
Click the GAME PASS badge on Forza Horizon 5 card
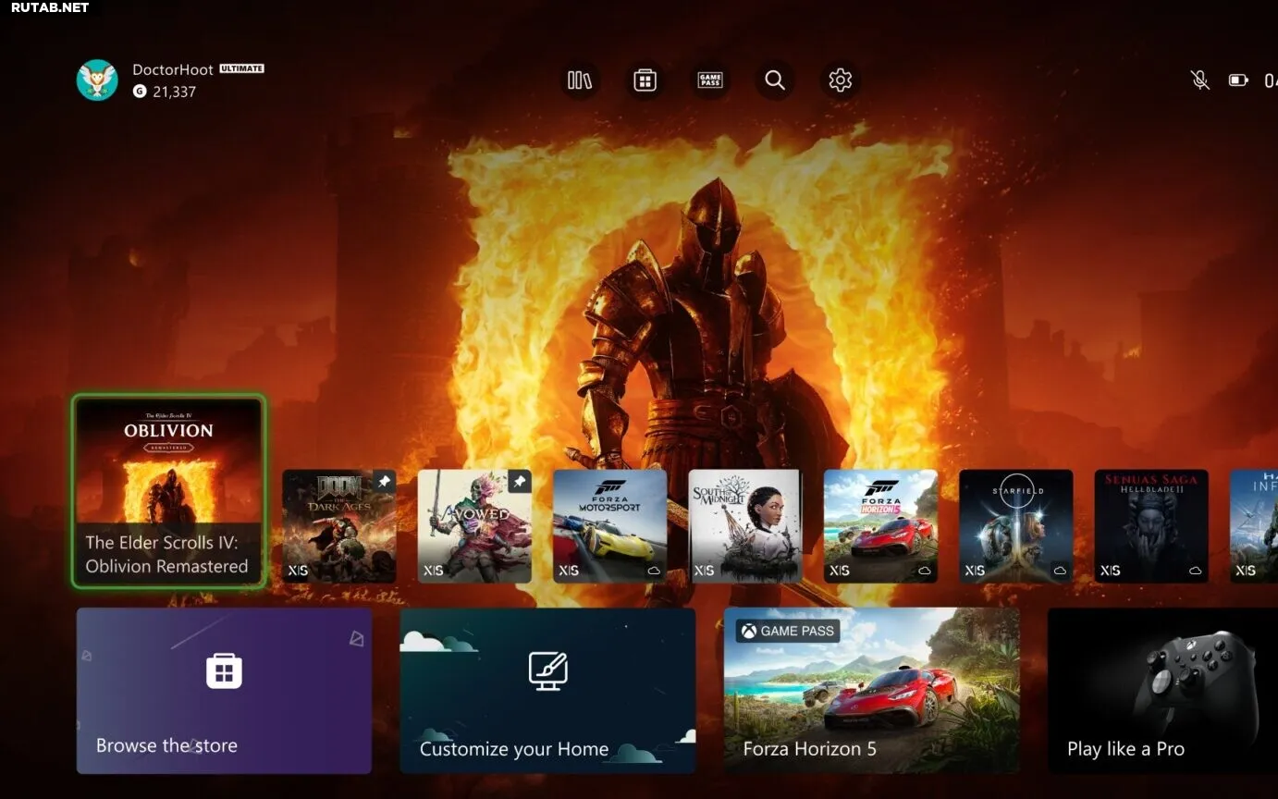(x=788, y=631)
